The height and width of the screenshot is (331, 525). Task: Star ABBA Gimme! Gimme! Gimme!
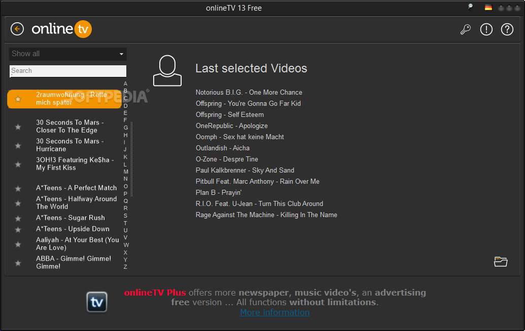(18, 263)
